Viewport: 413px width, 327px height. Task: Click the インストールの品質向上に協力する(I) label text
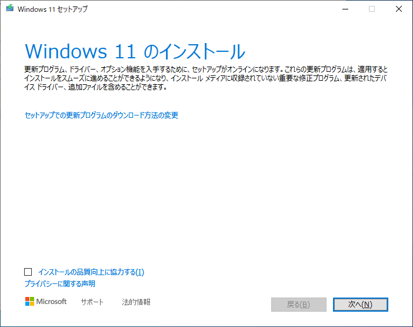click(x=91, y=272)
